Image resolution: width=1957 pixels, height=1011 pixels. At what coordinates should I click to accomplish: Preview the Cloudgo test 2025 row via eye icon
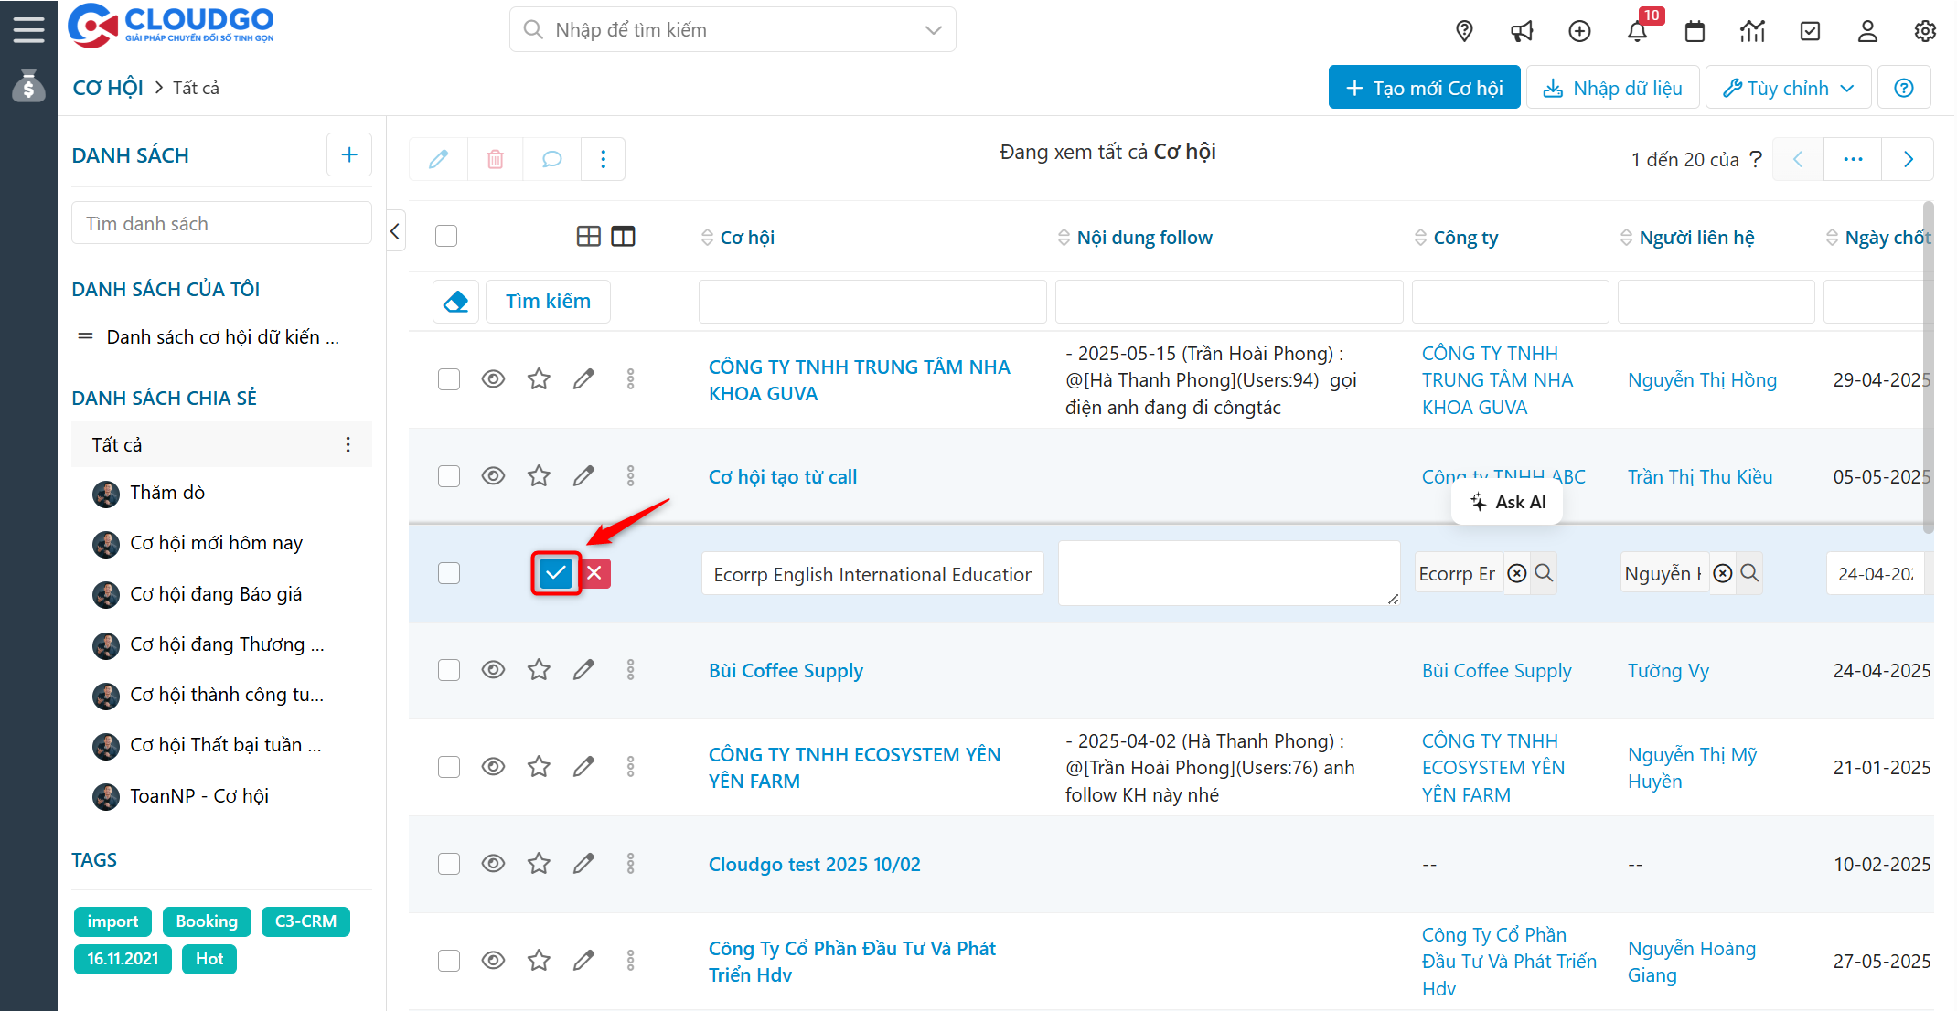click(x=493, y=864)
